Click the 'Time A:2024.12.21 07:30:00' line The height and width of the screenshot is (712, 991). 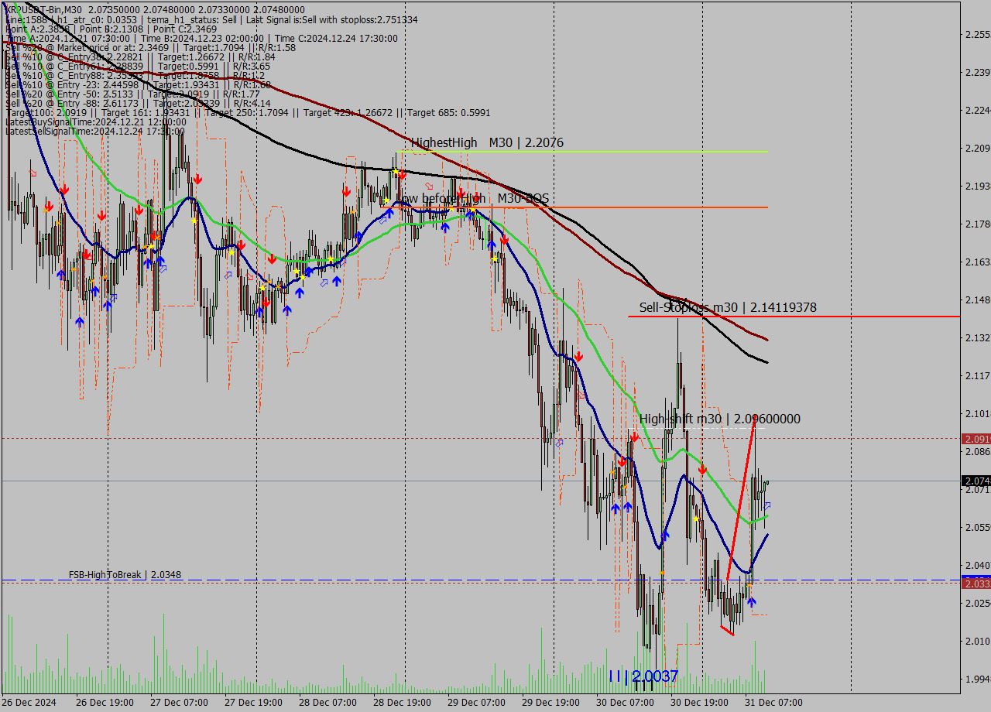pyautogui.click(x=201, y=38)
